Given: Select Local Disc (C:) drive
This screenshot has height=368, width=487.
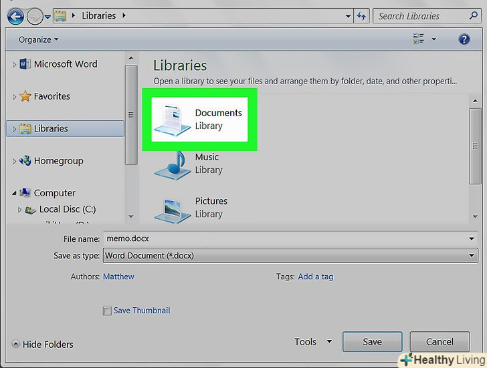Looking at the screenshot, I should click(x=68, y=209).
